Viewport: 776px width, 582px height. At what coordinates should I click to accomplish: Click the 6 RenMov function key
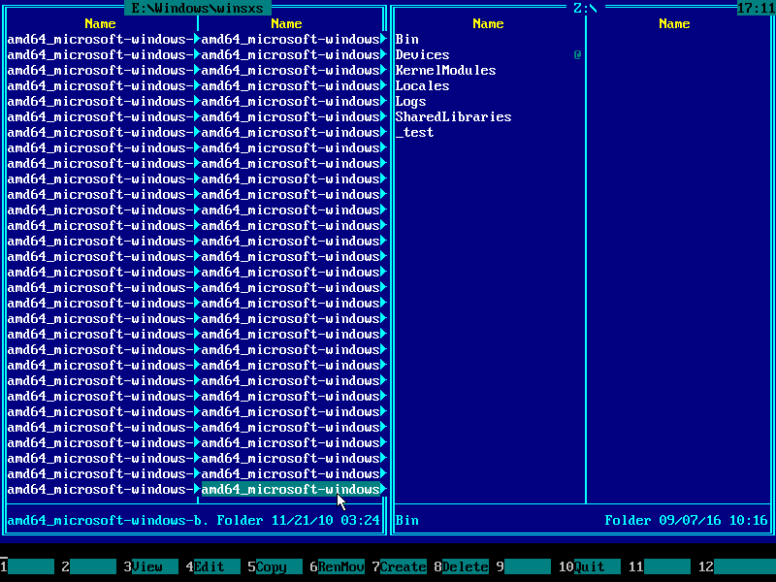tap(338, 566)
